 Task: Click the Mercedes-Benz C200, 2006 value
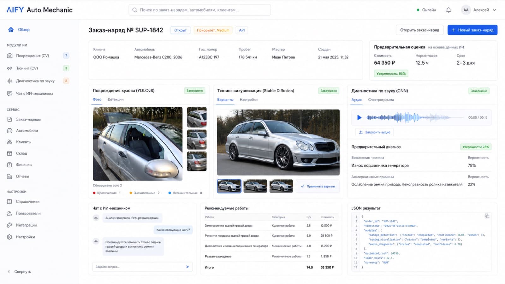coord(158,57)
